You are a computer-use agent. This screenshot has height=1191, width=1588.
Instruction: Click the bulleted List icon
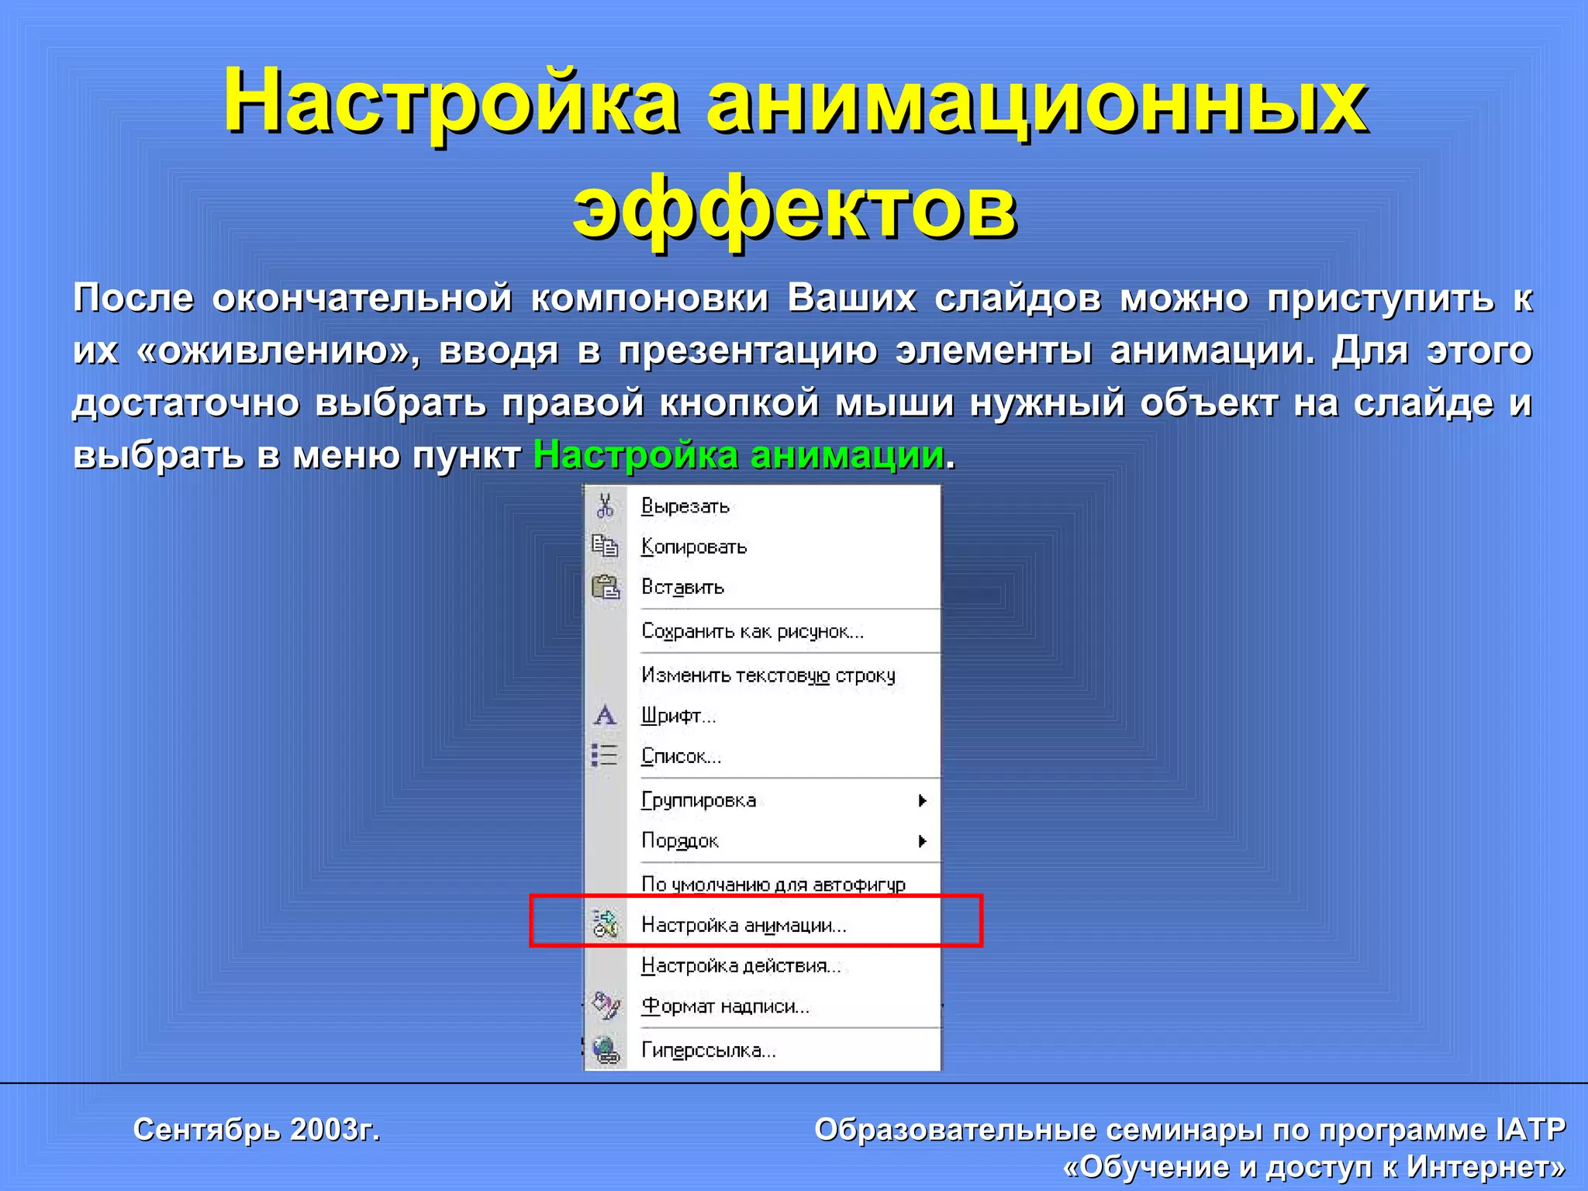pos(605,755)
